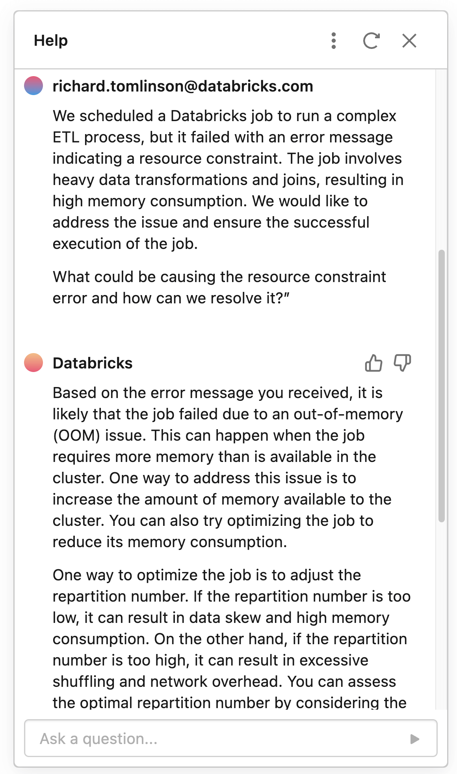Close the Help panel
457x774 pixels.
pos(409,41)
